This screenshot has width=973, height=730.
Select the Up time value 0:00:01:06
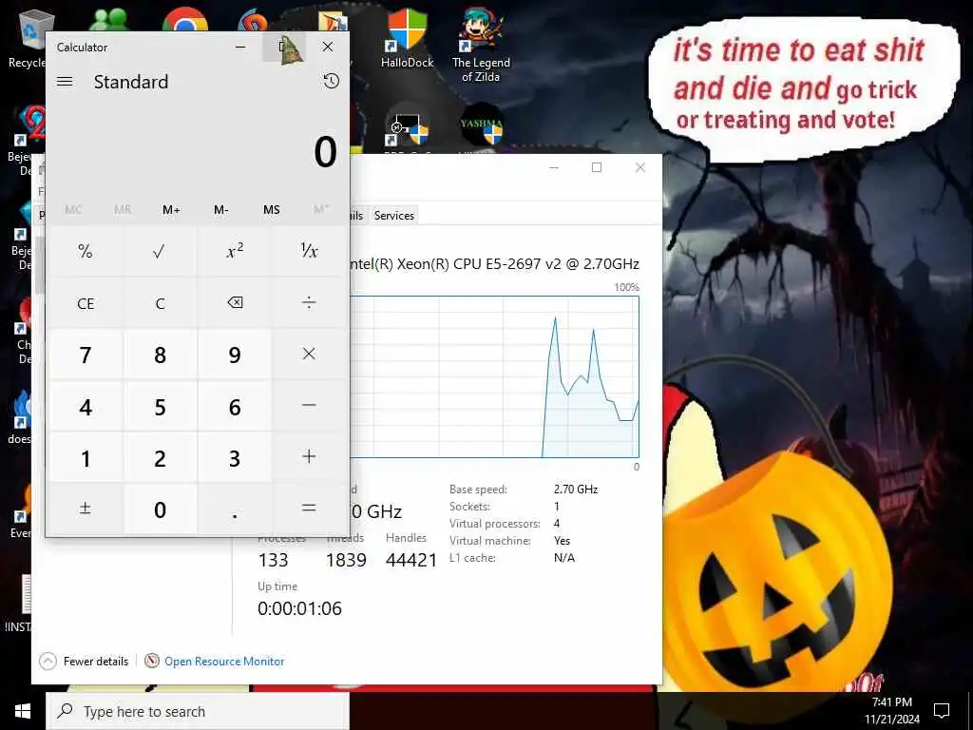pos(299,608)
